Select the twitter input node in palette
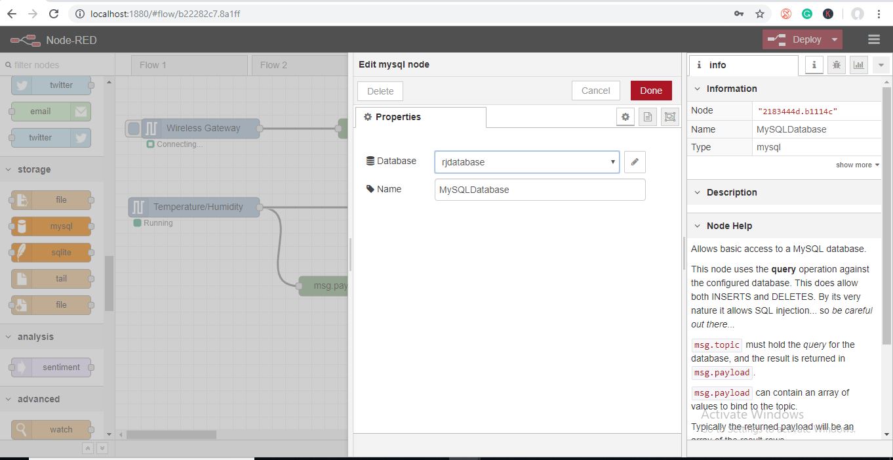 click(x=51, y=85)
